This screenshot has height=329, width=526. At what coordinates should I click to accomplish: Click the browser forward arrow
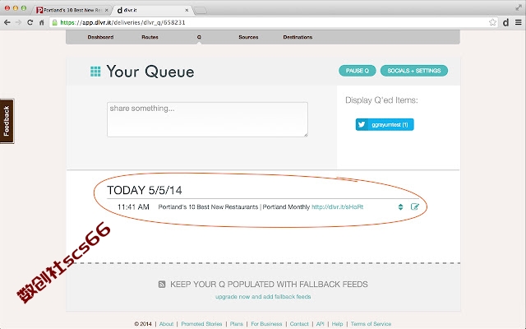(18, 22)
